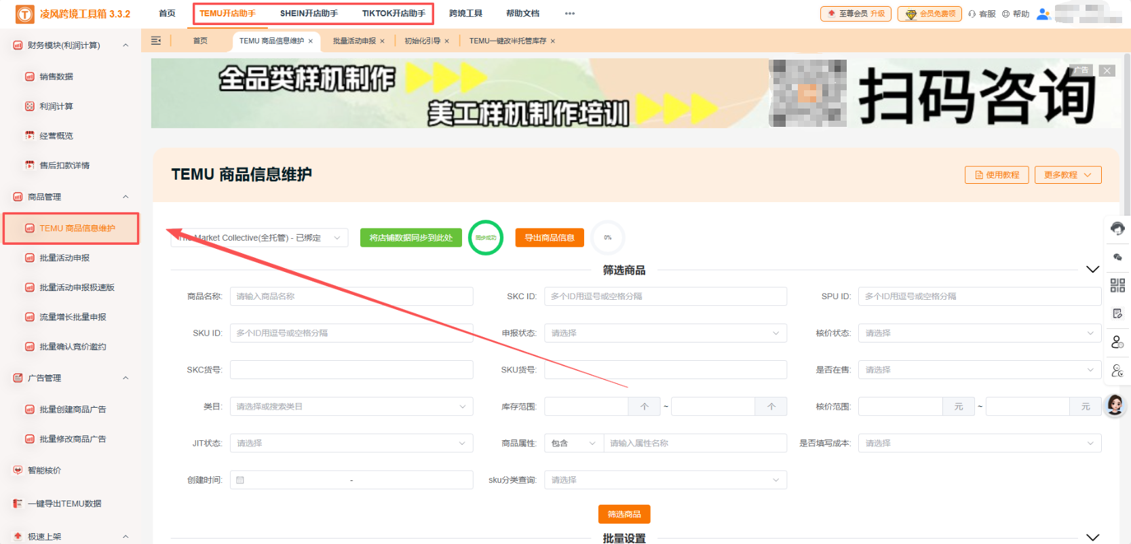Open the 使用教程 button
Image resolution: width=1131 pixels, height=544 pixels.
tap(997, 175)
